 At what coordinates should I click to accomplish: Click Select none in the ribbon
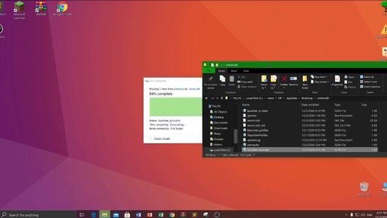368,82
